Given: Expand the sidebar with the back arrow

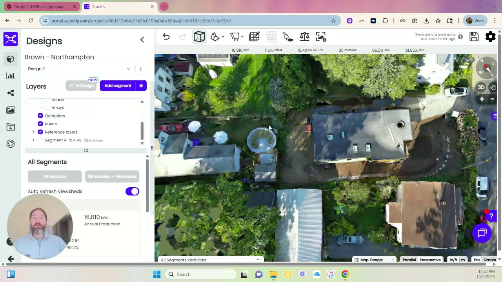Looking at the screenshot, I should coord(11,258).
